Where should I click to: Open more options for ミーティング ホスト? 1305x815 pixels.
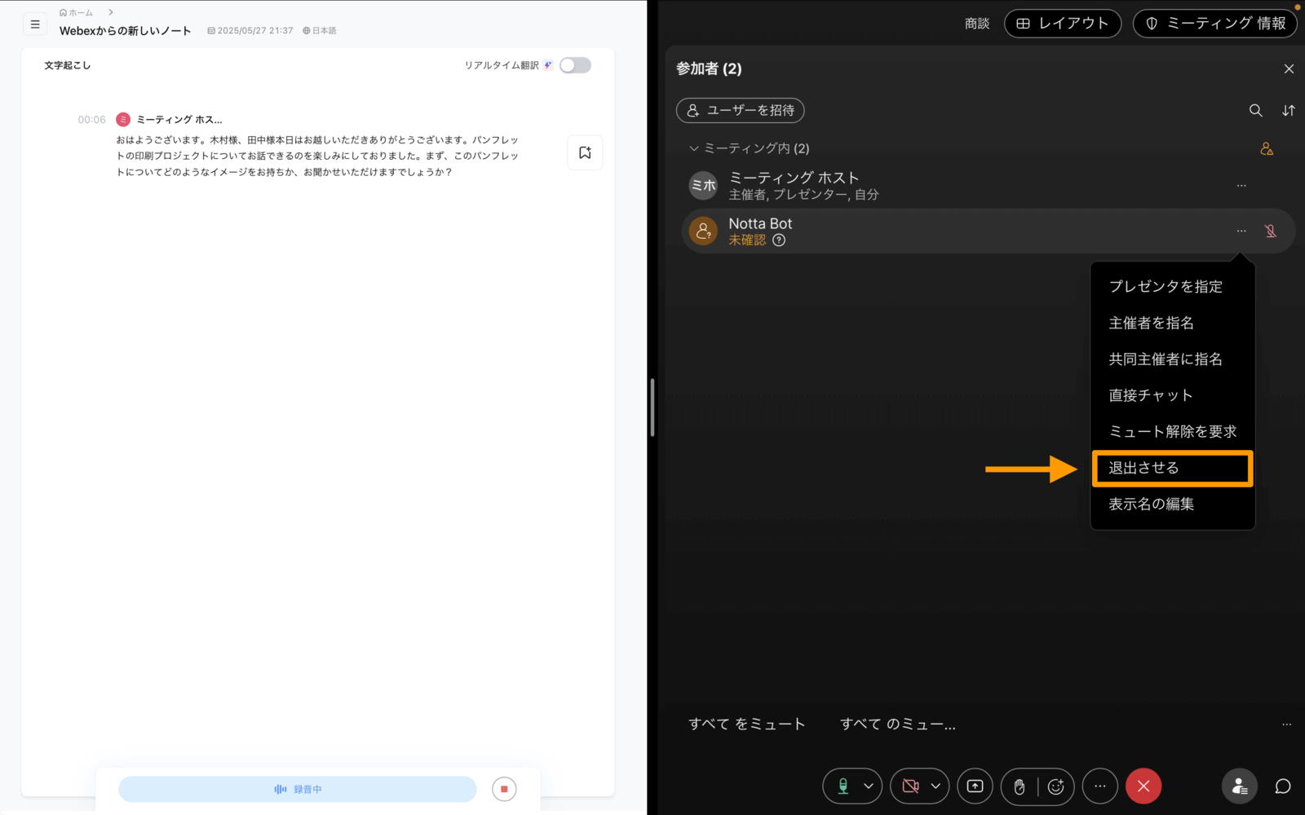1241,186
